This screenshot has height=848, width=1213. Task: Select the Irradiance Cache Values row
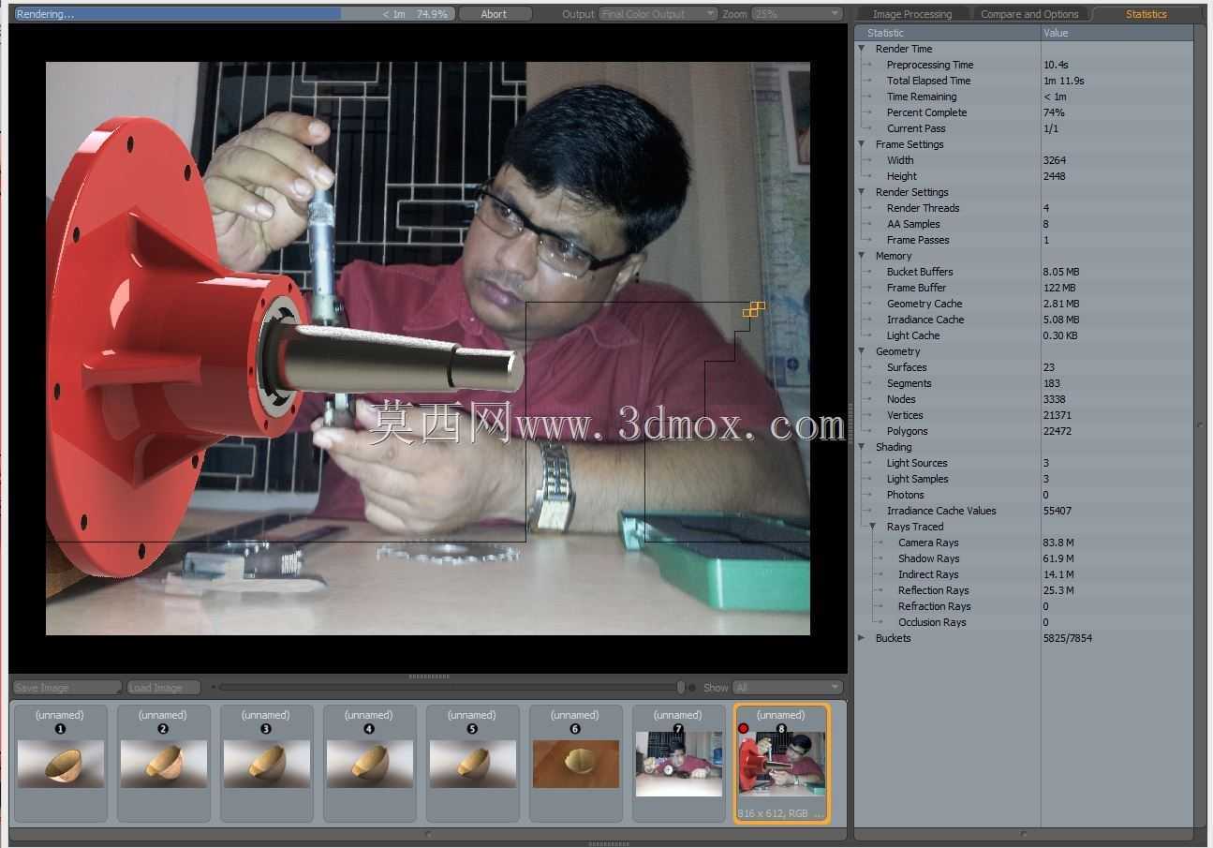(x=1025, y=511)
